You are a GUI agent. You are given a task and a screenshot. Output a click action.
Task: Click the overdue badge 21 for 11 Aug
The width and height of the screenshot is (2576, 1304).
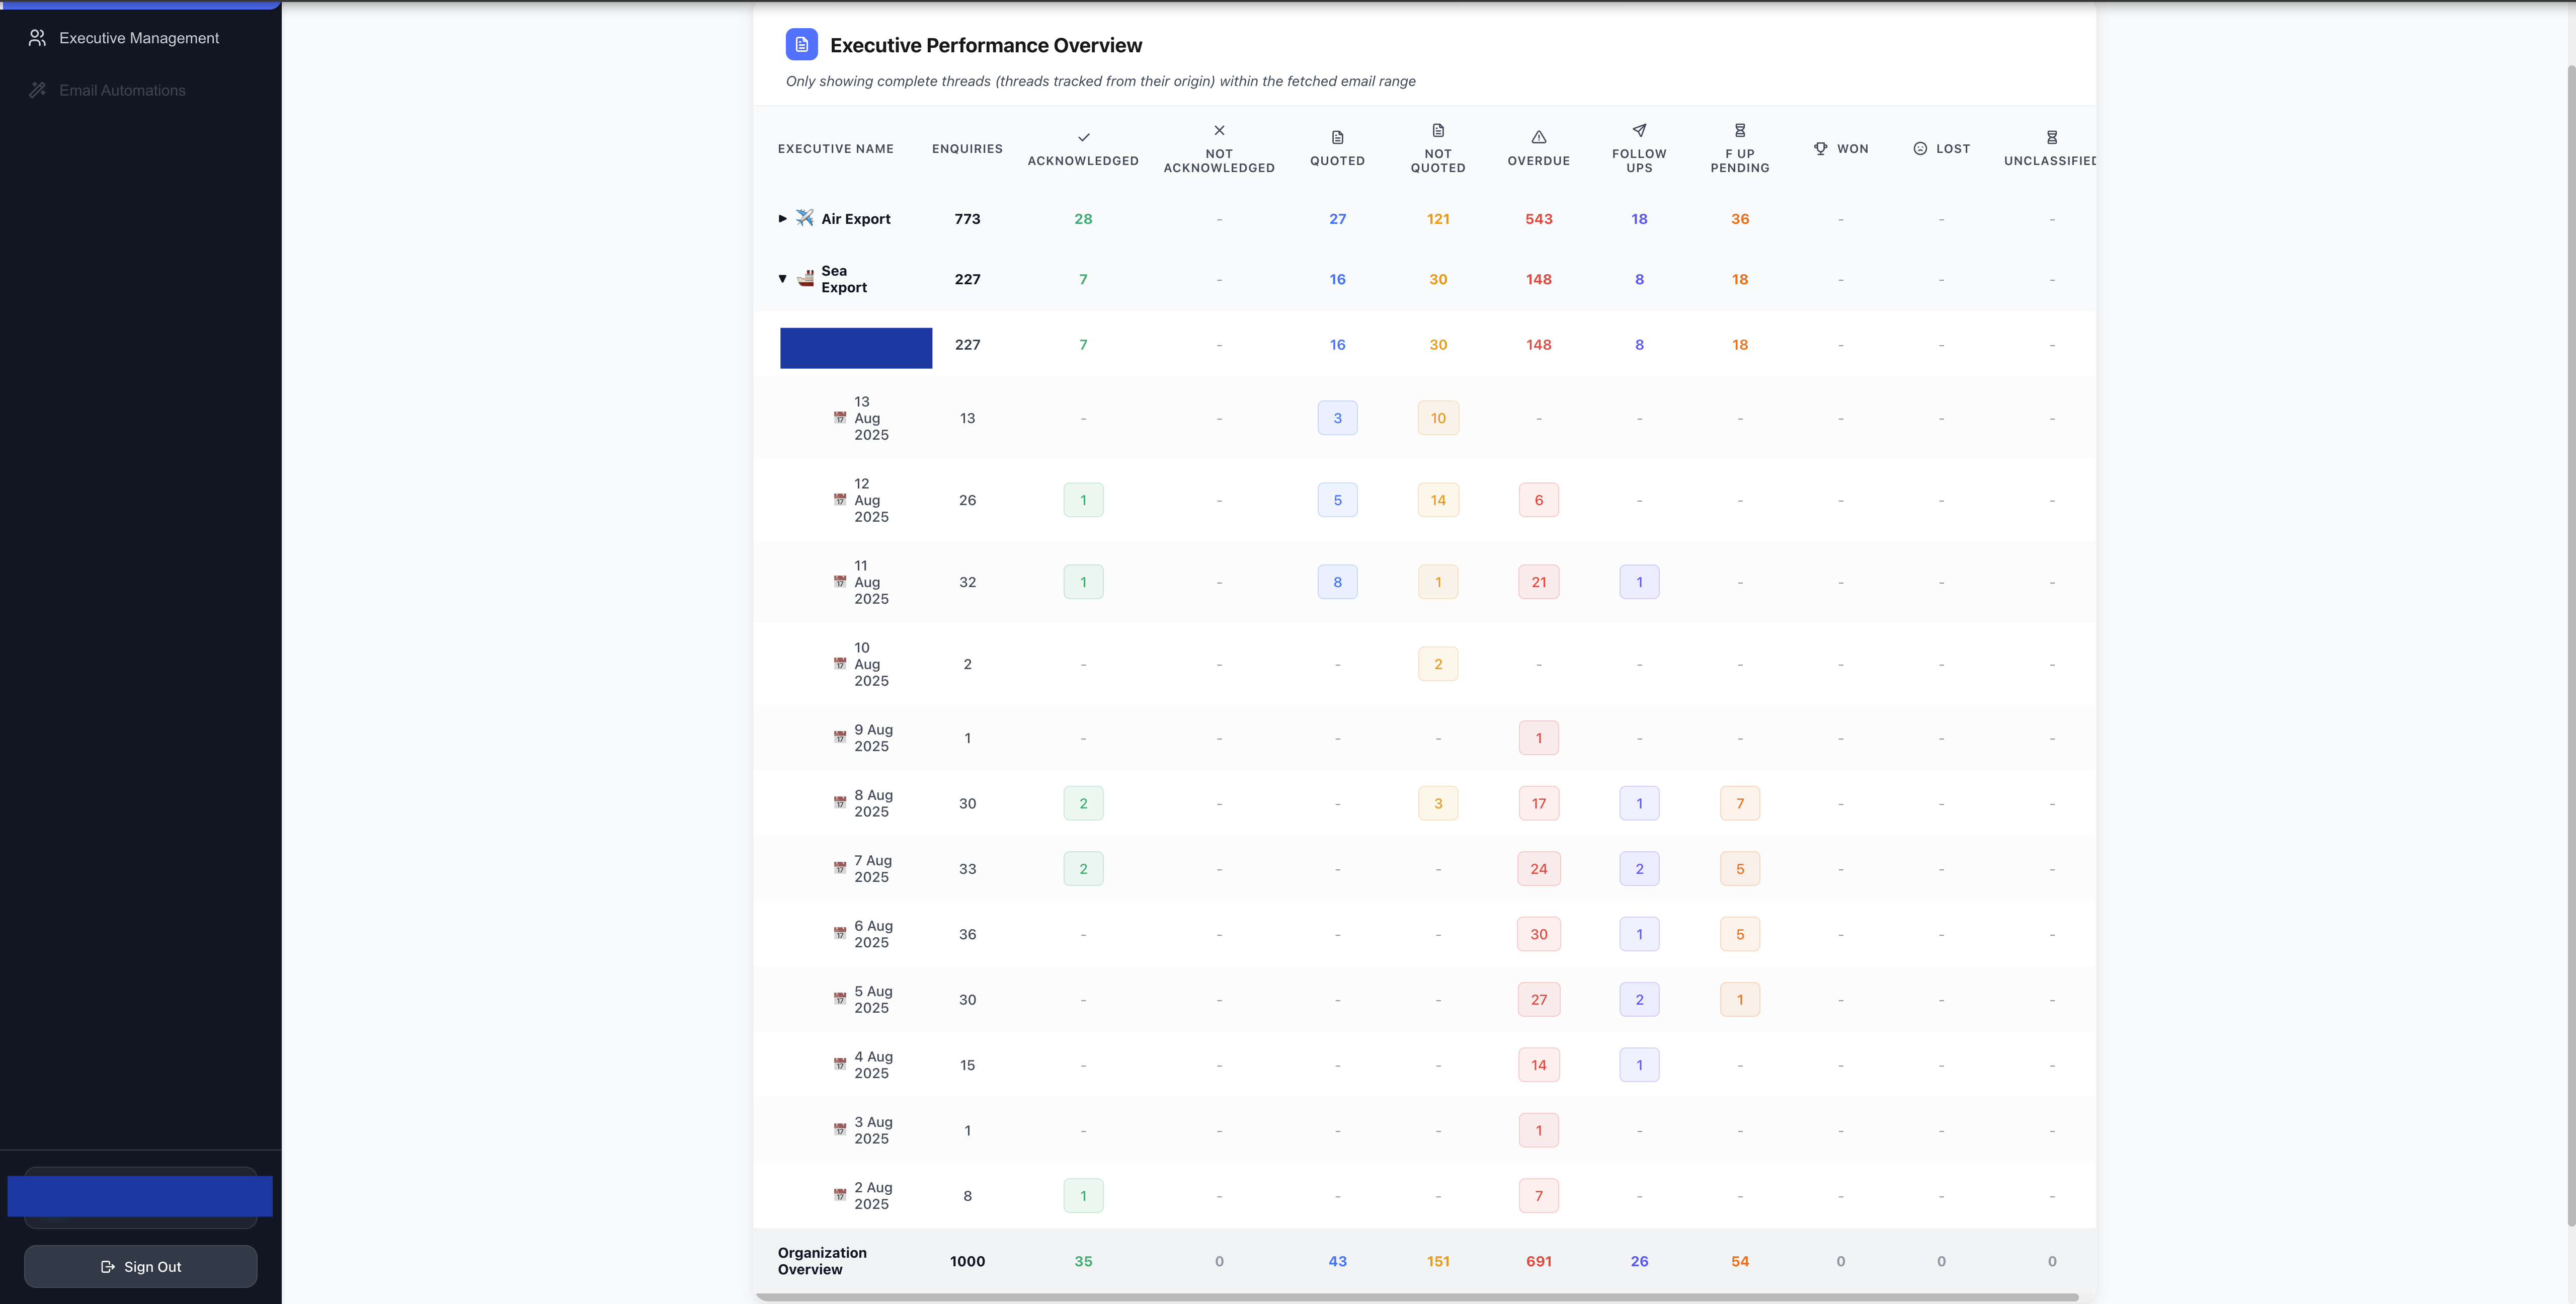(x=1538, y=582)
